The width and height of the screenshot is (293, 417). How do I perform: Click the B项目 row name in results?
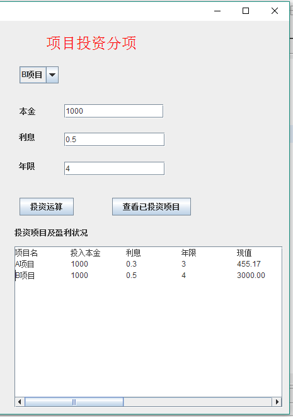(x=25, y=275)
